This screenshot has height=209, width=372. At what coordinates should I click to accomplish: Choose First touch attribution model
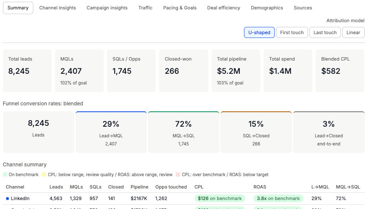pos(292,32)
